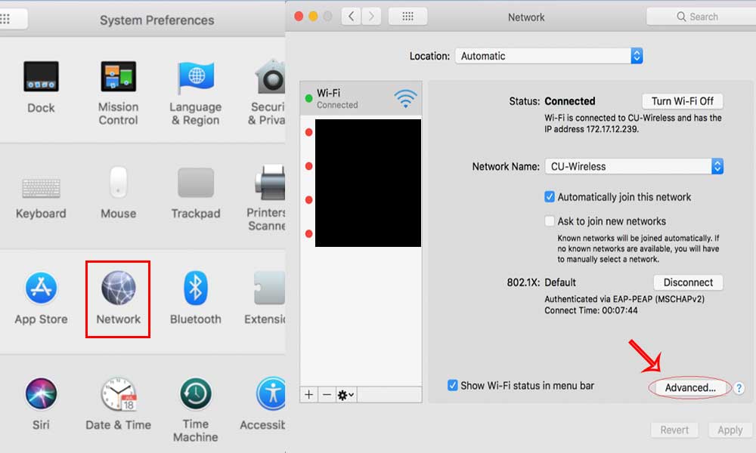The width and height of the screenshot is (756, 453).
Task: Close the Network window with red button
Action: click(x=299, y=17)
